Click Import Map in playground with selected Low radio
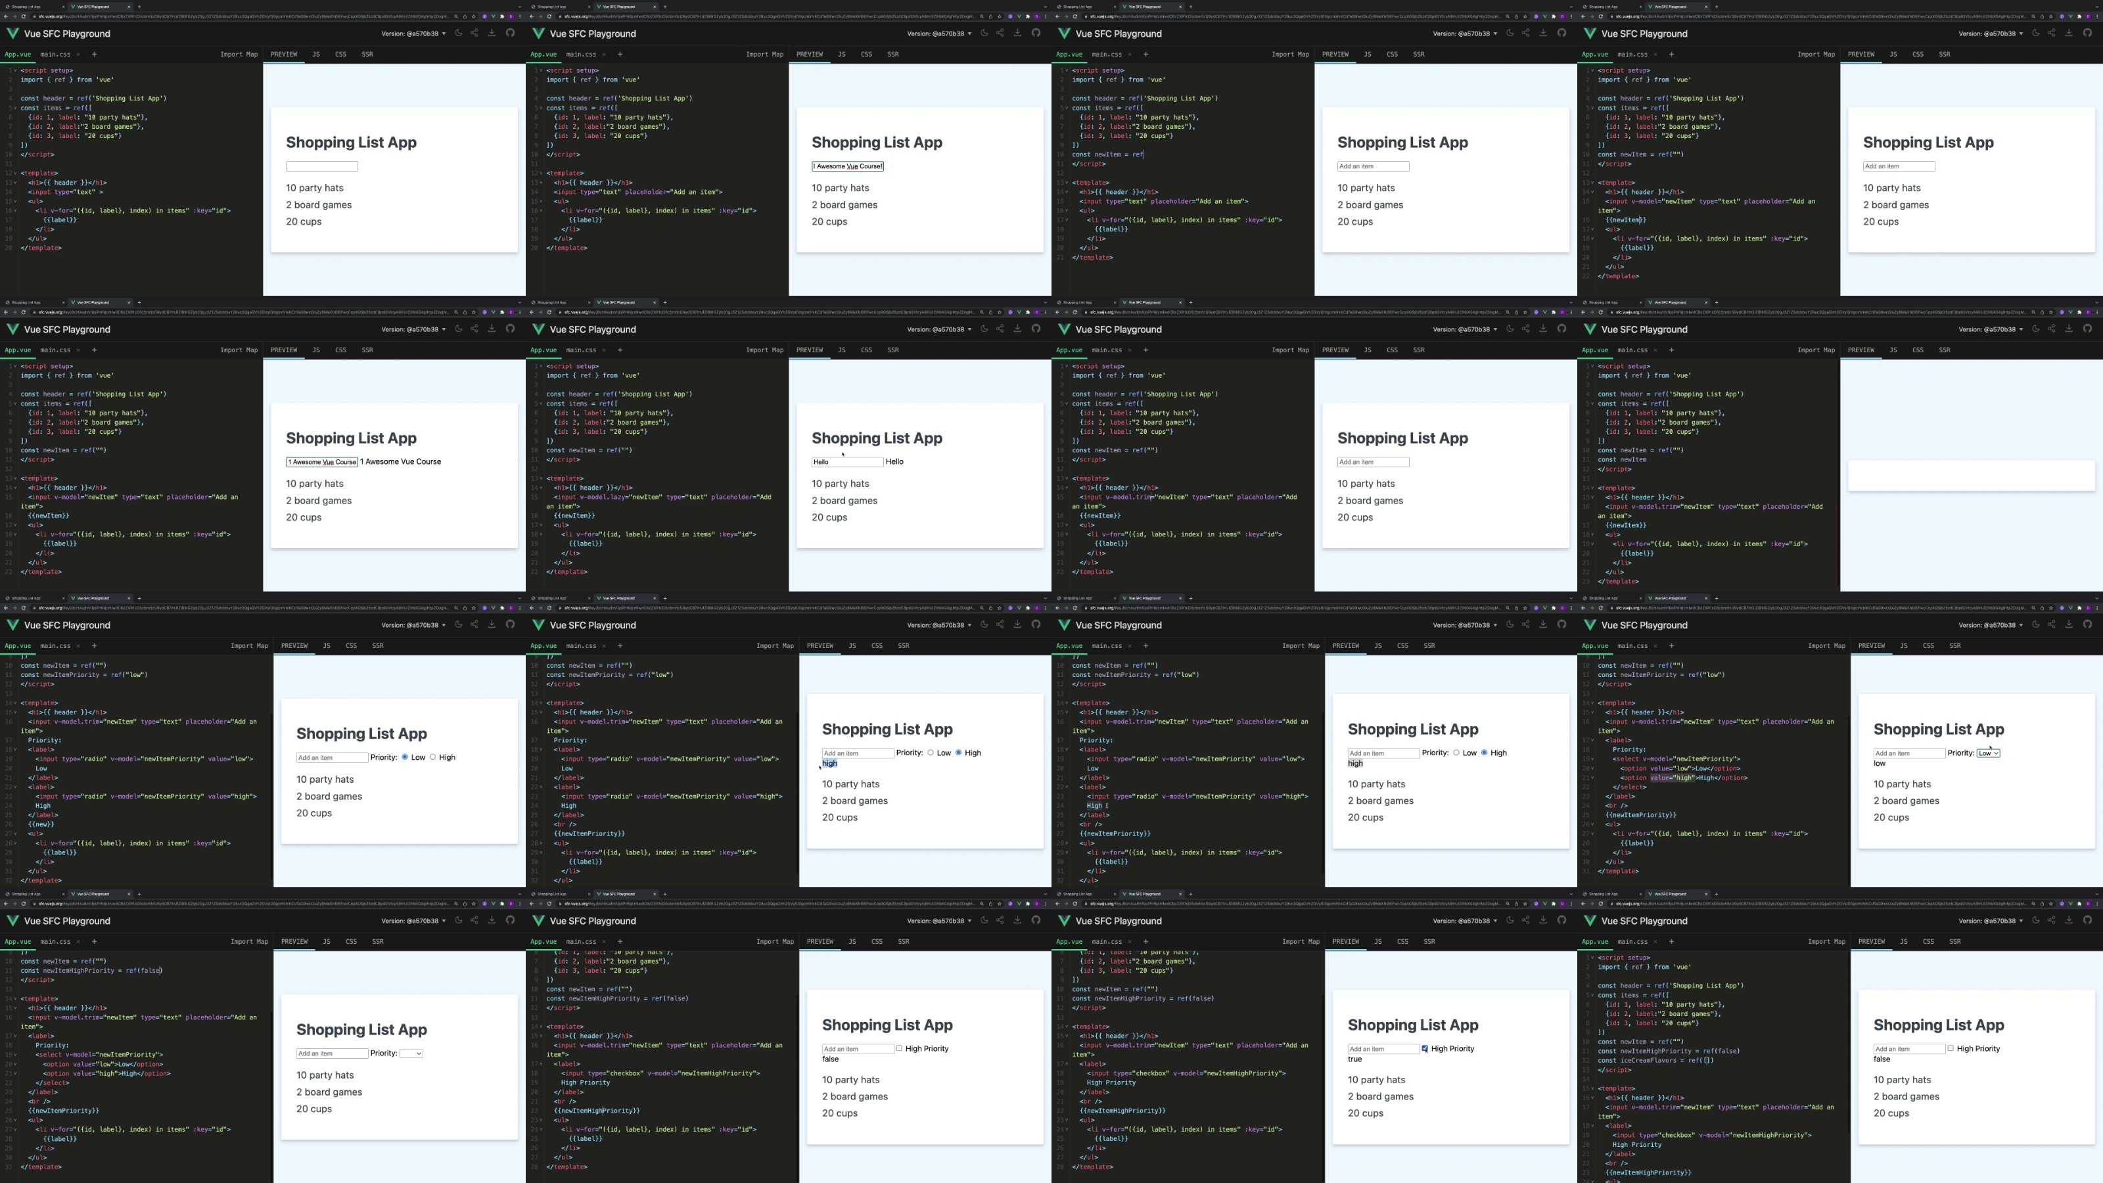The height and width of the screenshot is (1183, 2103). click(x=249, y=646)
